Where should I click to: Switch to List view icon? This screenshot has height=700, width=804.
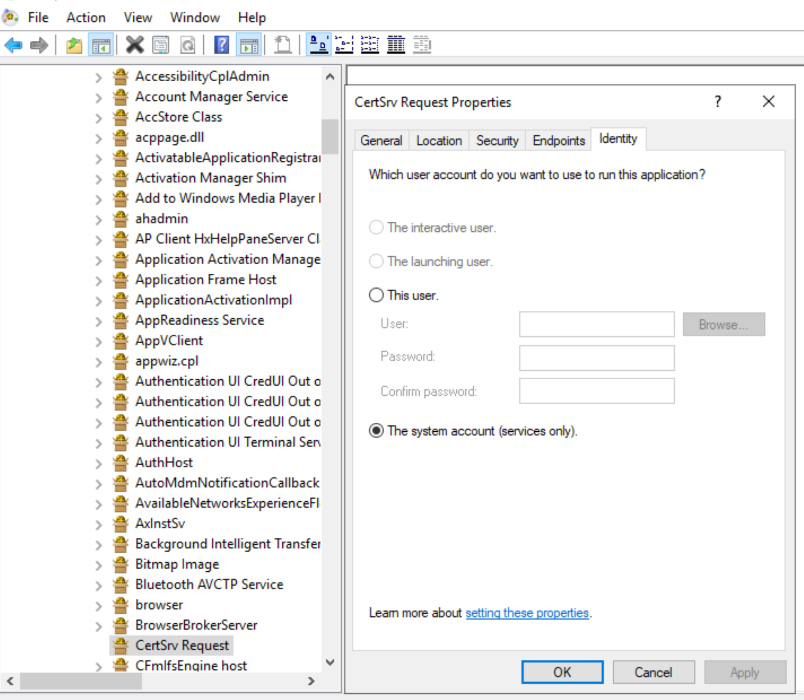pos(370,45)
